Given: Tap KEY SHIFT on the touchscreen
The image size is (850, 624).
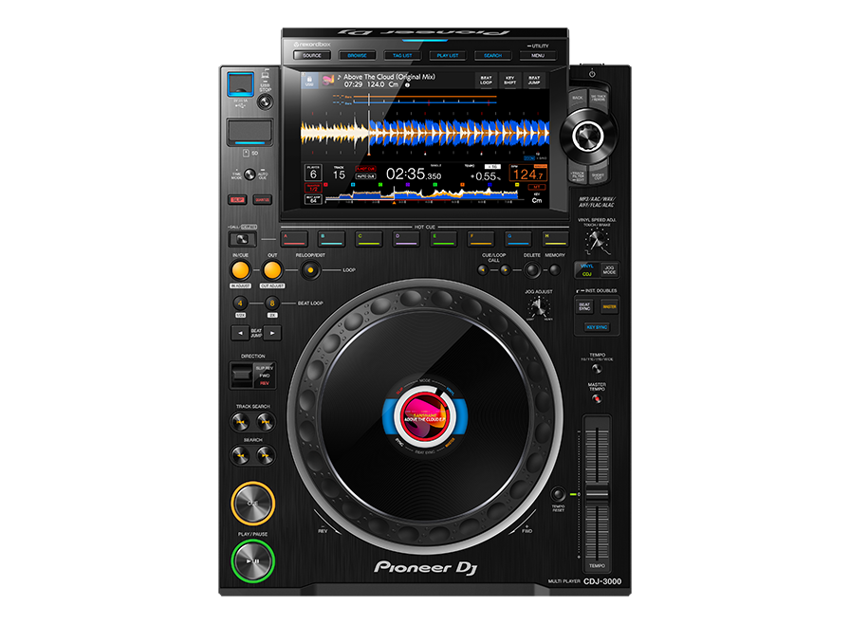Looking at the screenshot, I should [509, 81].
